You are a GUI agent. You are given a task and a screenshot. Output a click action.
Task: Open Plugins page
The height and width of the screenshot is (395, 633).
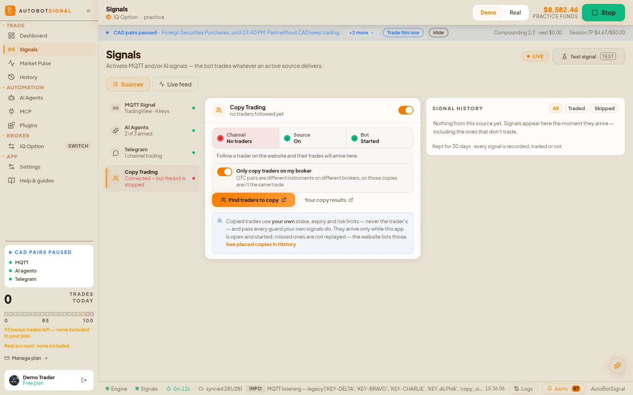click(x=49, y=125)
